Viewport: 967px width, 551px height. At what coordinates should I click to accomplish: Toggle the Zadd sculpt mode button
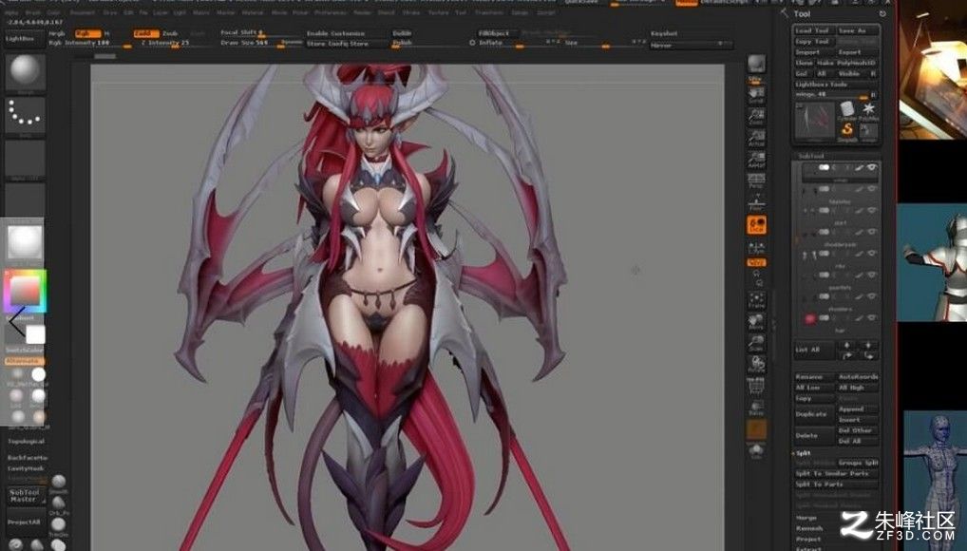pyautogui.click(x=145, y=33)
